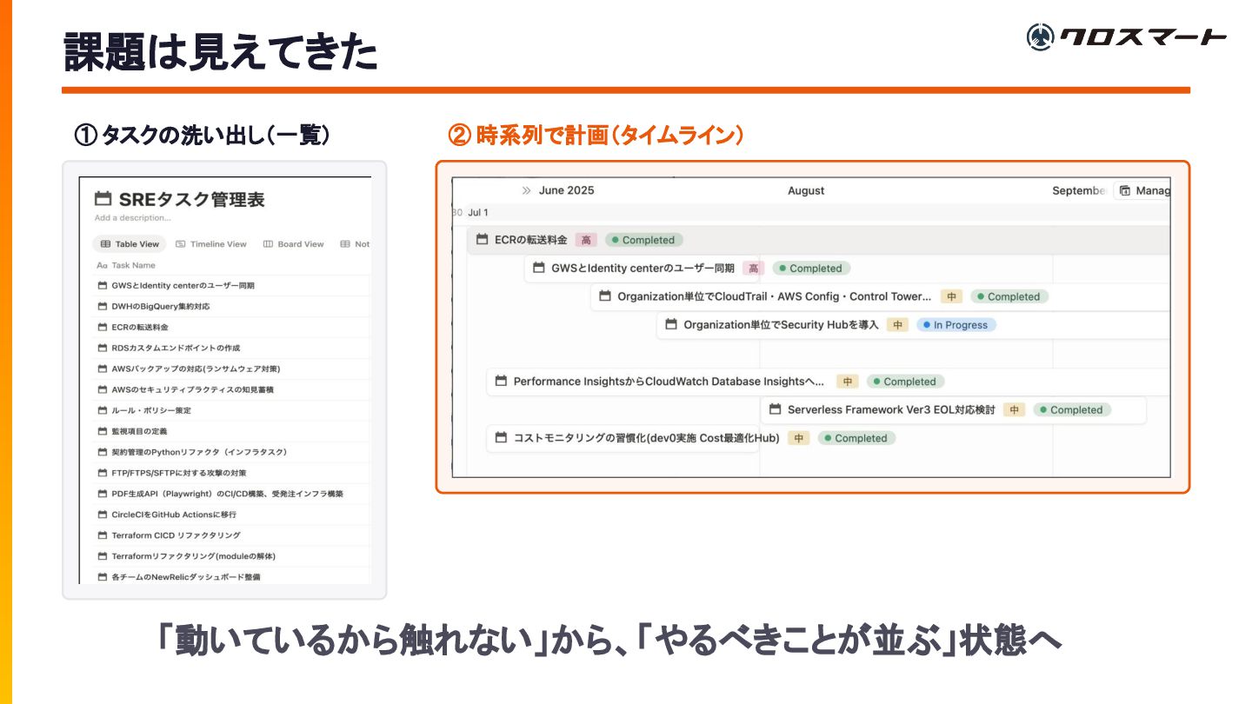The height and width of the screenshot is (704, 1252).
Task: Click Completed badge on GWSとIdentity center timeline bar
Action: [x=811, y=269]
